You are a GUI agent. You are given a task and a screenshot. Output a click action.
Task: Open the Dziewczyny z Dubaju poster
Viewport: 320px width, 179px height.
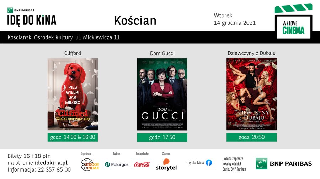[x=252, y=94]
